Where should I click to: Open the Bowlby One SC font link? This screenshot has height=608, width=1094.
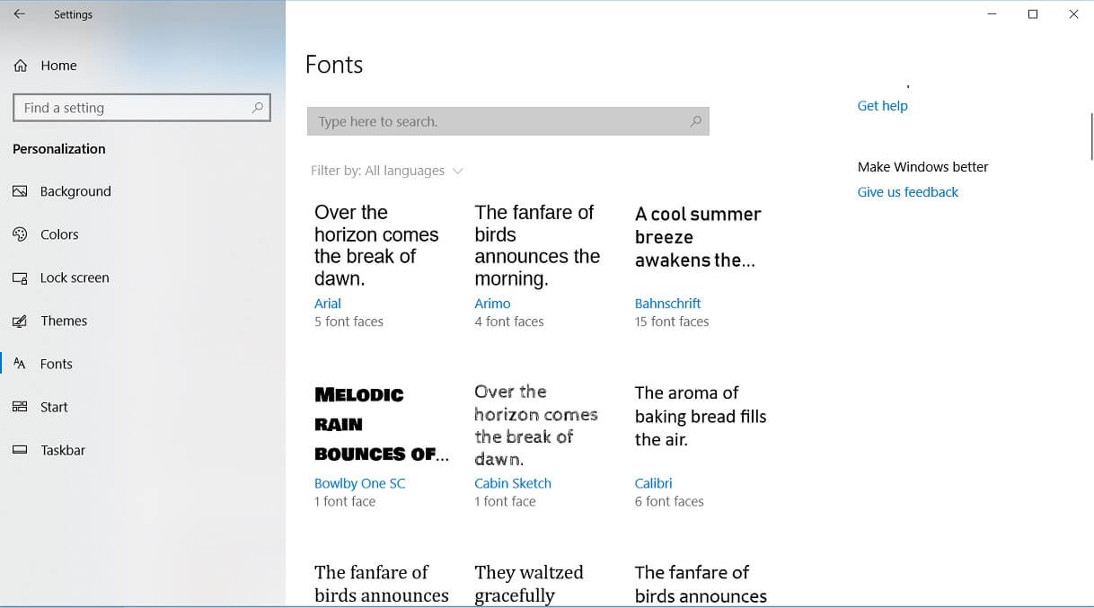point(359,483)
